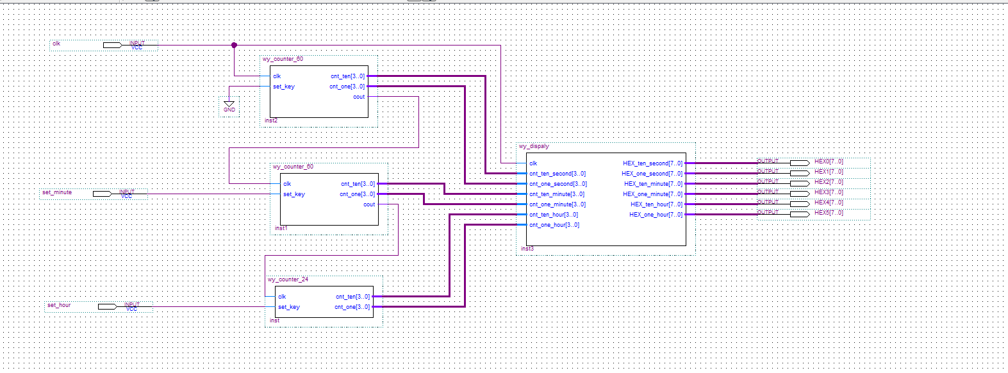Click the wy_dispaly block title
1008x373 pixels.
[x=534, y=146]
